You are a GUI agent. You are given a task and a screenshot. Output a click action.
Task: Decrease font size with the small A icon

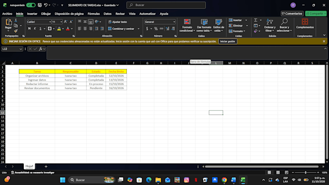pyautogui.click(x=71, y=22)
